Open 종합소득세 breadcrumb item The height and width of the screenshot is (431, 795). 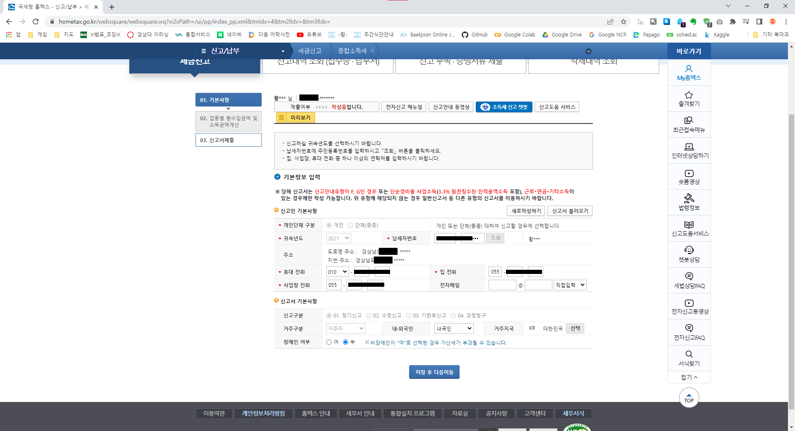[x=352, y=51]
